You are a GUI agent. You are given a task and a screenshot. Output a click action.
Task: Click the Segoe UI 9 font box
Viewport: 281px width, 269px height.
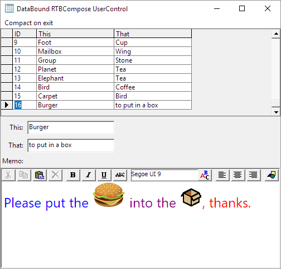[164, 175]
